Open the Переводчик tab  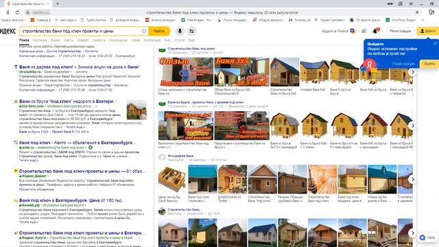coord(118,40)
